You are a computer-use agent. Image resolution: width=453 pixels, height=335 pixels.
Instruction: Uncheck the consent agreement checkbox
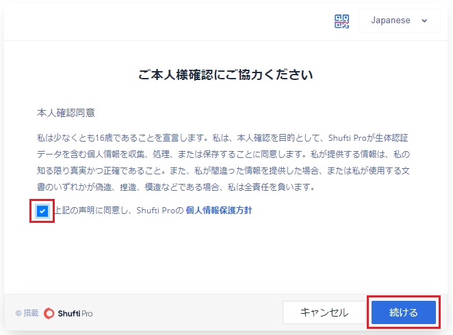[x=42, y=211]
